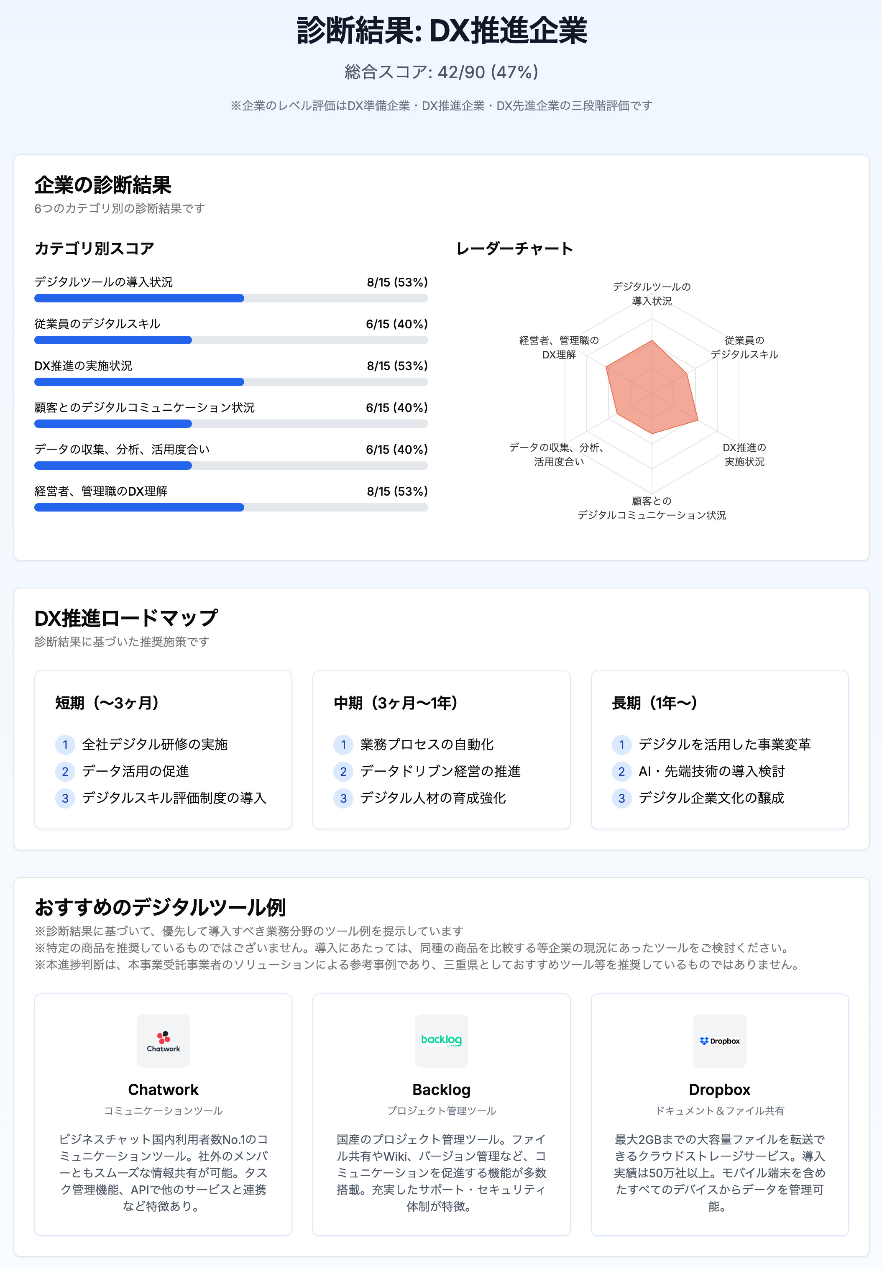Click number badge beside デジタル企業文化の醸成
The height and width of the screenshot is (1269, 882).
coord(621,798)
